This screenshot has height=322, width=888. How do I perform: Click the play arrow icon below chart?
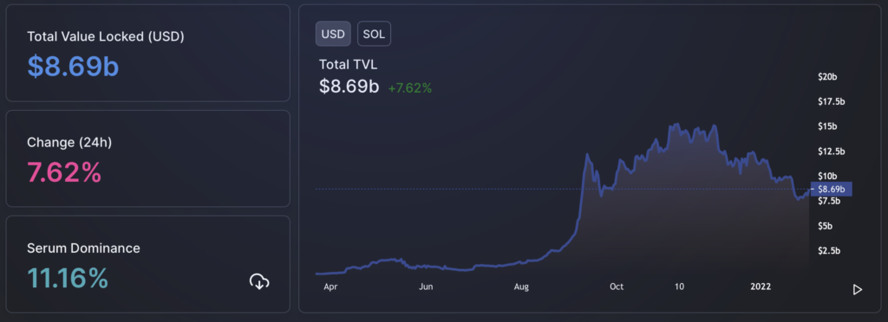(858, 290)
